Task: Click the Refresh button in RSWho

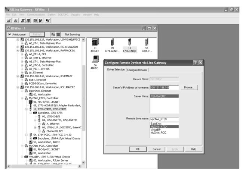Action: [x=37, y=34]
